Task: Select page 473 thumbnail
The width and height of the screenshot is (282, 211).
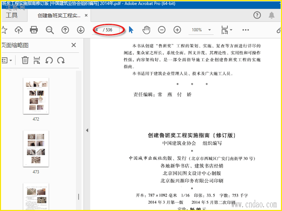Action: click(36, 148)
